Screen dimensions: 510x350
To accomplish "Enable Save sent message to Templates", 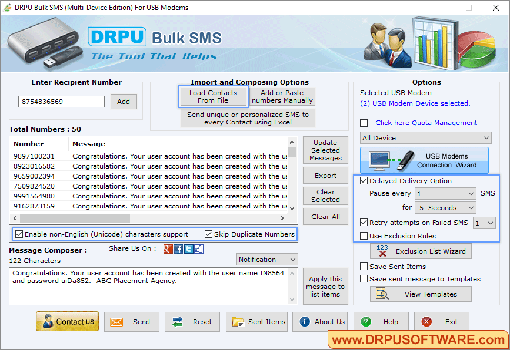I will point(364,279).
